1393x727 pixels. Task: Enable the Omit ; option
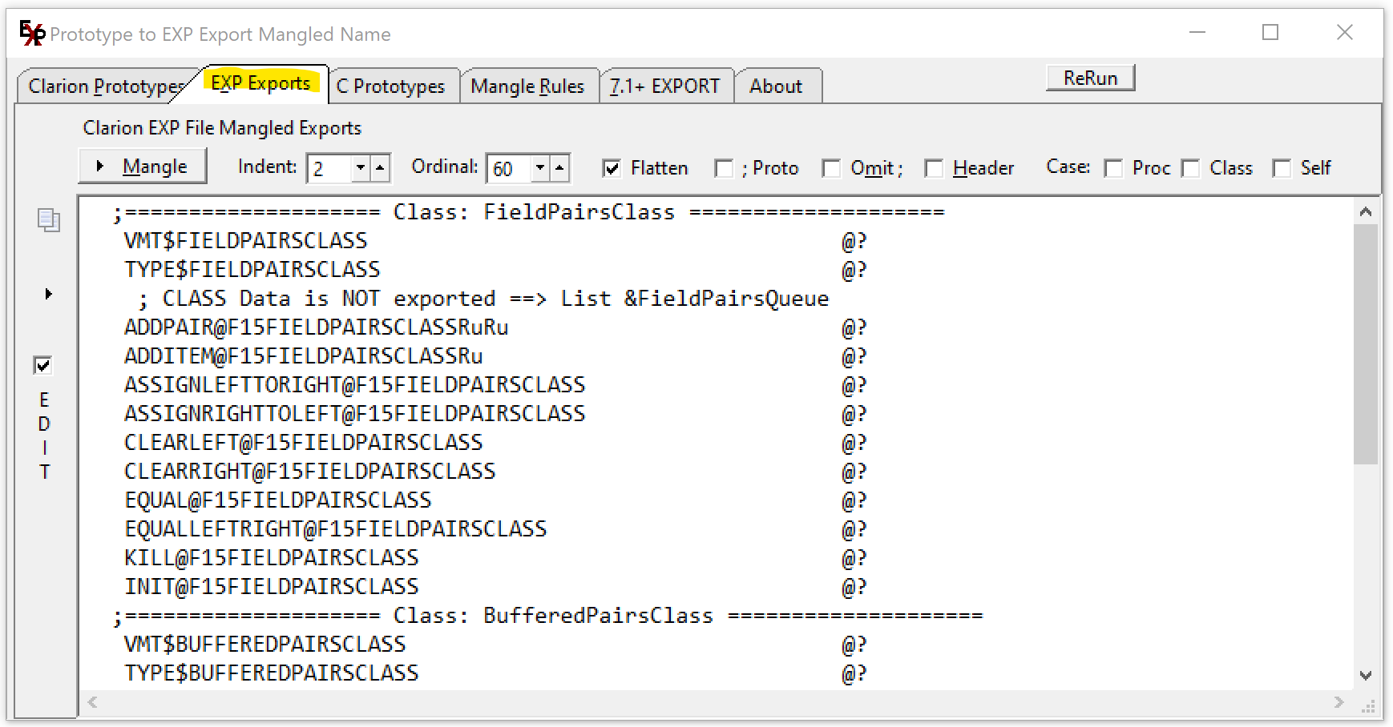pos(832,168)
